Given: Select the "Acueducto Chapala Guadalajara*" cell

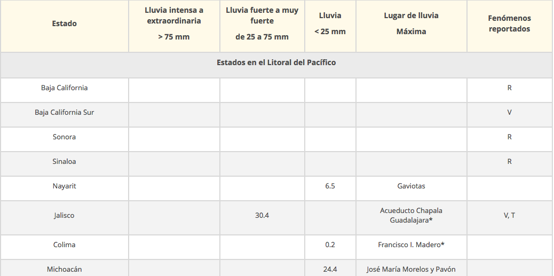Looking at the screenshot, I should pyautogui.click(x=411, y=215).
